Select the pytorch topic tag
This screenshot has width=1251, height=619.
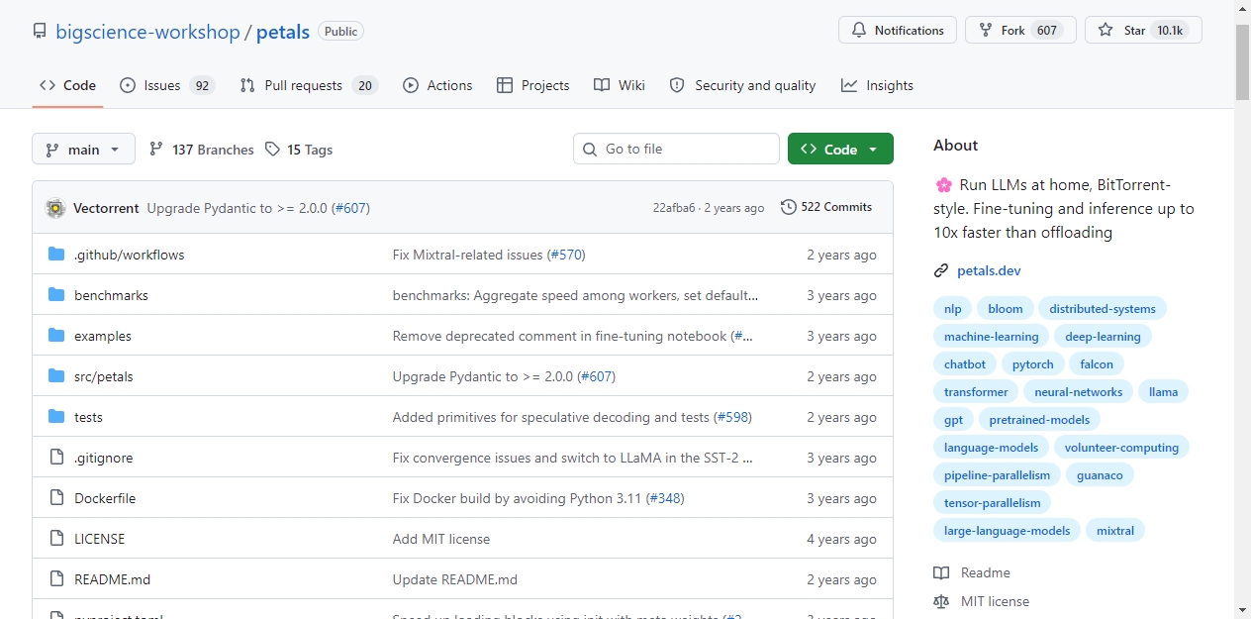[1033, 363]
